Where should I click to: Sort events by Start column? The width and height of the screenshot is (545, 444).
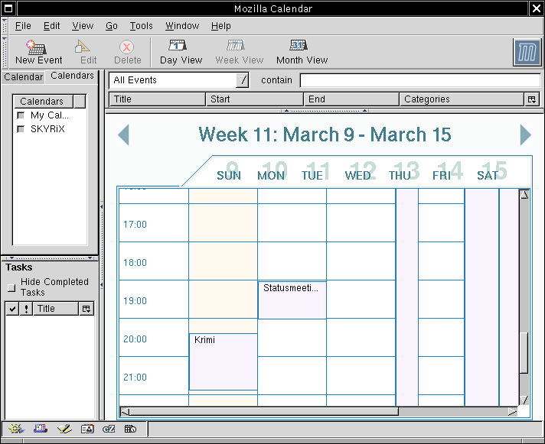[254, 99]
